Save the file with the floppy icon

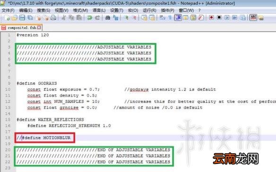(22, 17)
